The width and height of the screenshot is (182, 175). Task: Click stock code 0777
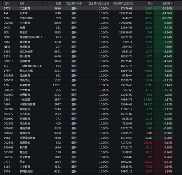point(7,162)
